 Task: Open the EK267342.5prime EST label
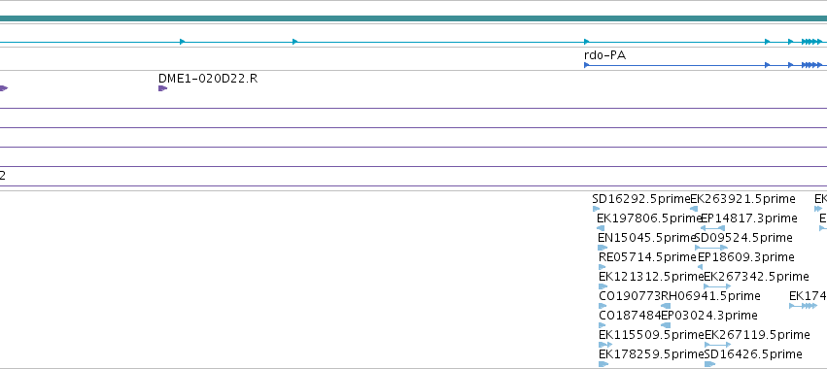click(756, 277)
